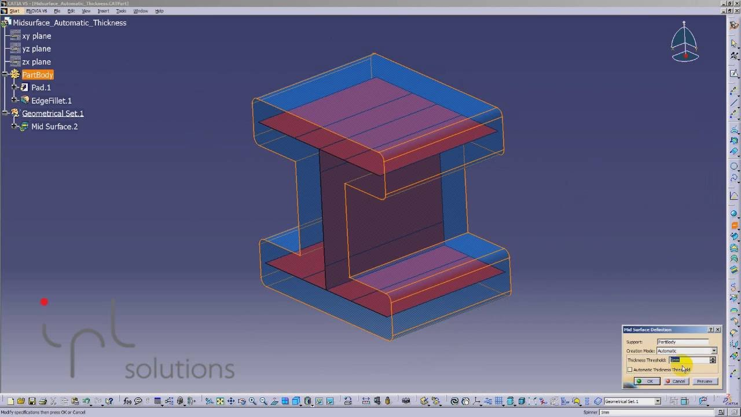
Task: Select the Rotate view tool
Action: coord(242,401)
